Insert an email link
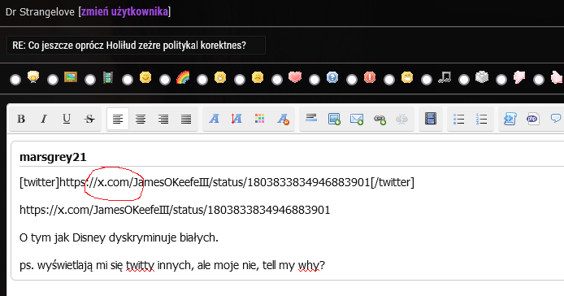This screenshot has width=564, height=296. 357,119
